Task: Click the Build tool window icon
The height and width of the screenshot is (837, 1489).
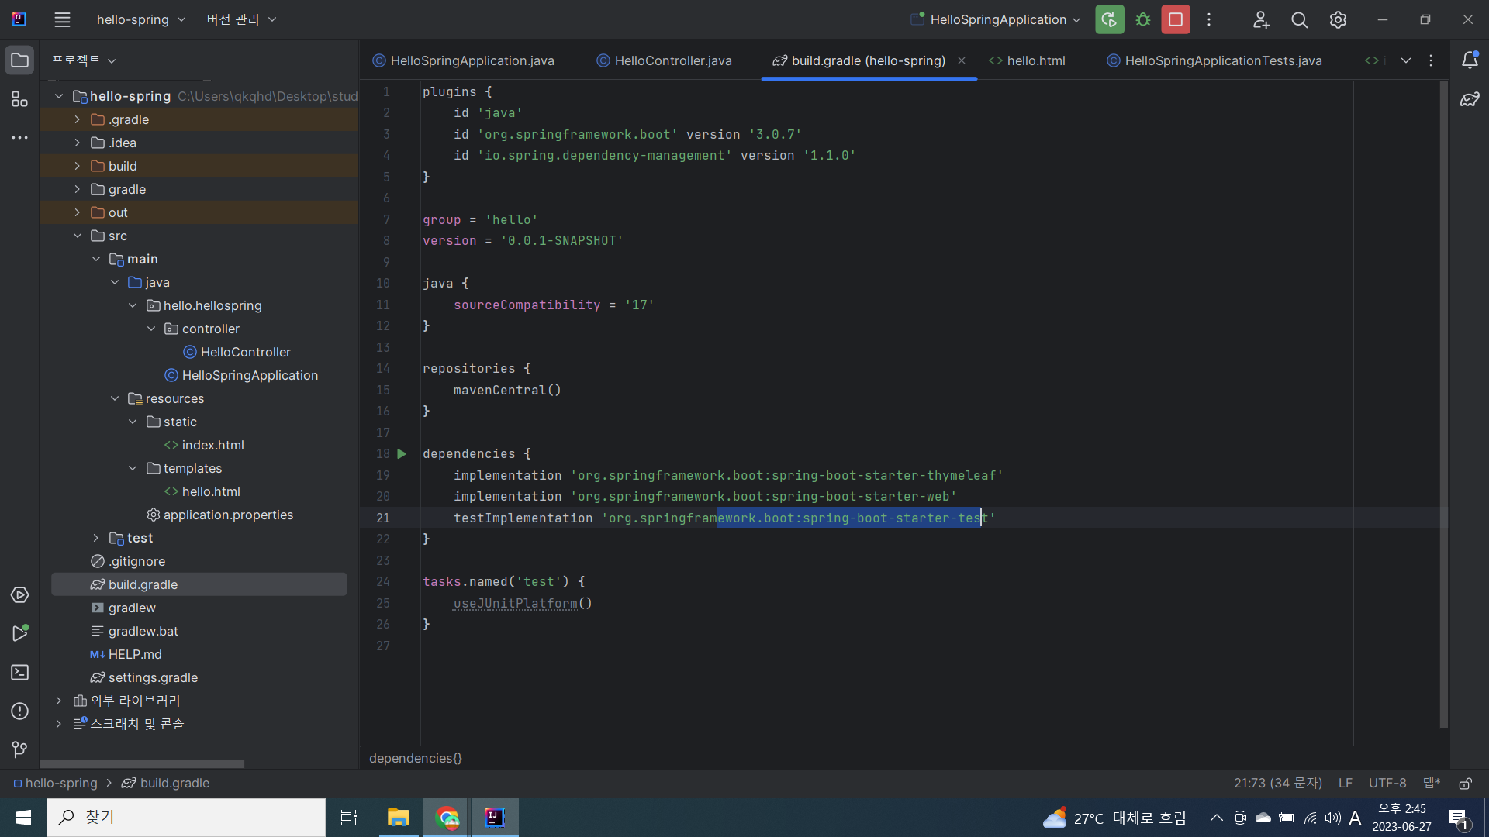Action: point(19,596)
